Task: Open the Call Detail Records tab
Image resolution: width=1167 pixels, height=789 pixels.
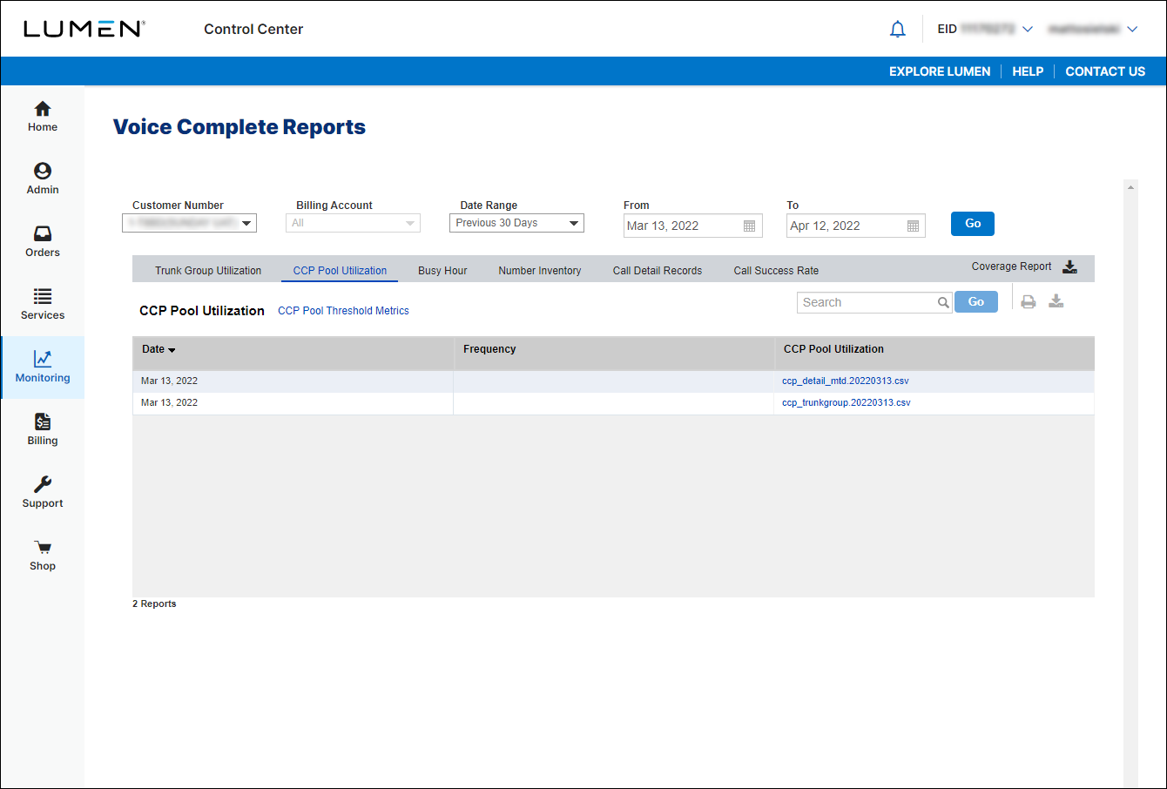Action: coord(658,271)
